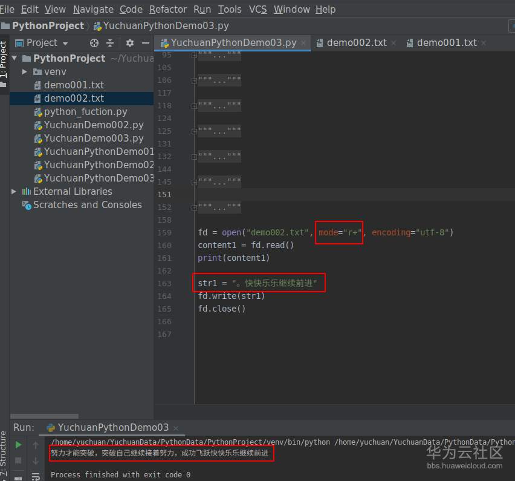Switch to demo001.txt editor tab

click(447, 43)
